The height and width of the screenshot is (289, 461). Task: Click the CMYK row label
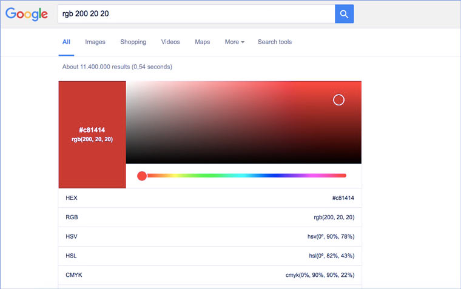[x=74, y=275]
